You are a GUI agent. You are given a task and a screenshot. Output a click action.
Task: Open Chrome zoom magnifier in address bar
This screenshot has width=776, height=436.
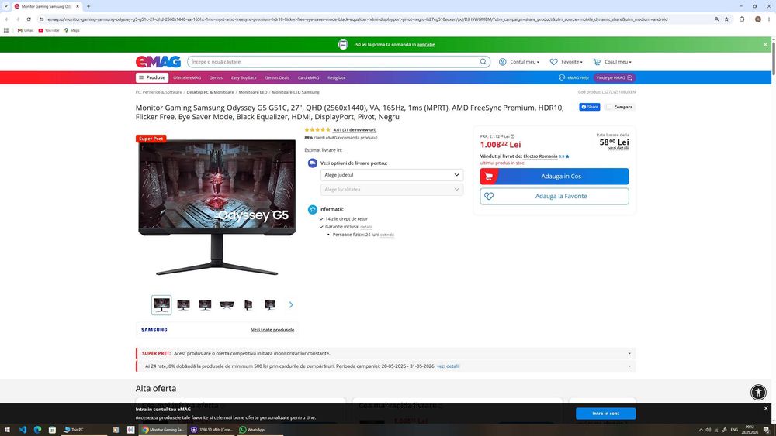tap(716, 19)
